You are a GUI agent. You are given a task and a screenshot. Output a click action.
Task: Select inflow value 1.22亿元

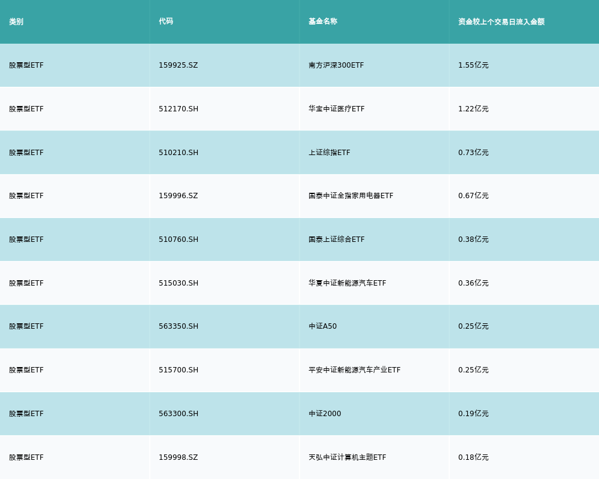(x=473, y=109)
